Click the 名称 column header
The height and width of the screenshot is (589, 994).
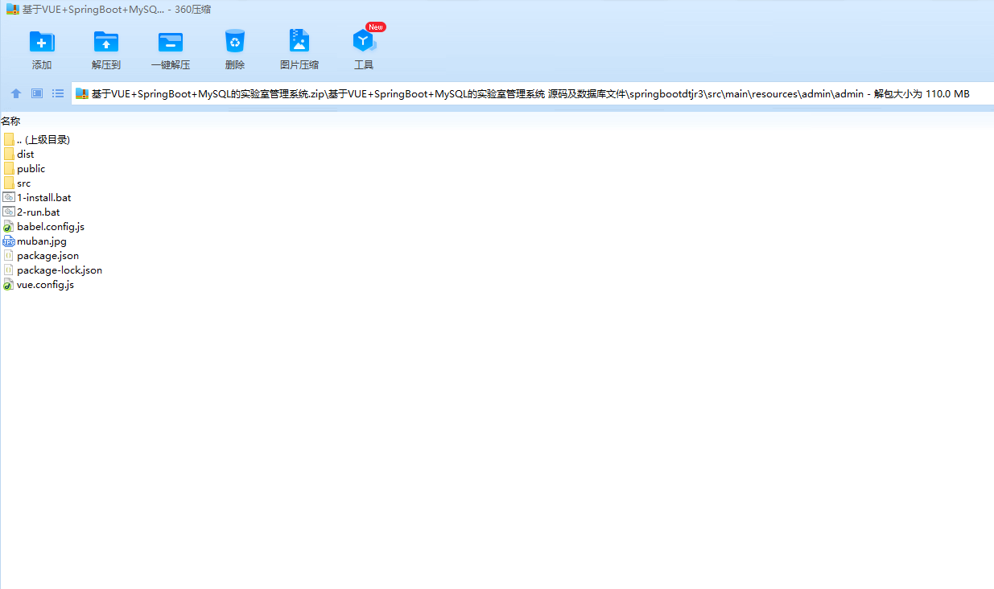[10, 122]
